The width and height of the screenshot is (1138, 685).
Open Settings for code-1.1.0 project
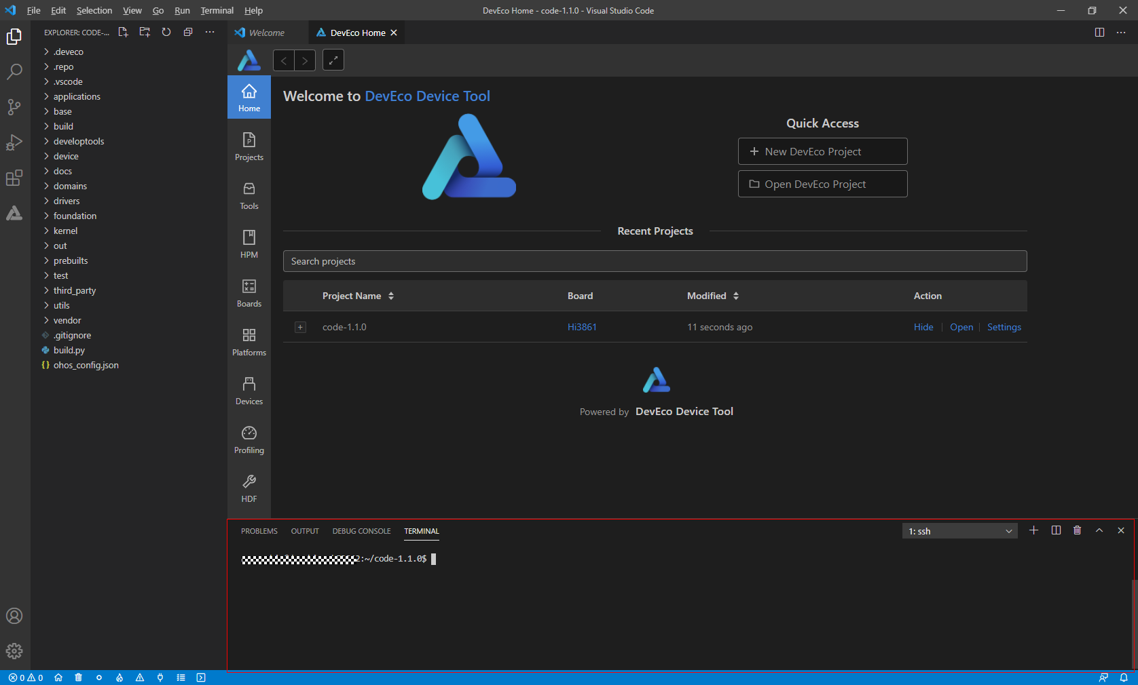[x=1004, y=327]
